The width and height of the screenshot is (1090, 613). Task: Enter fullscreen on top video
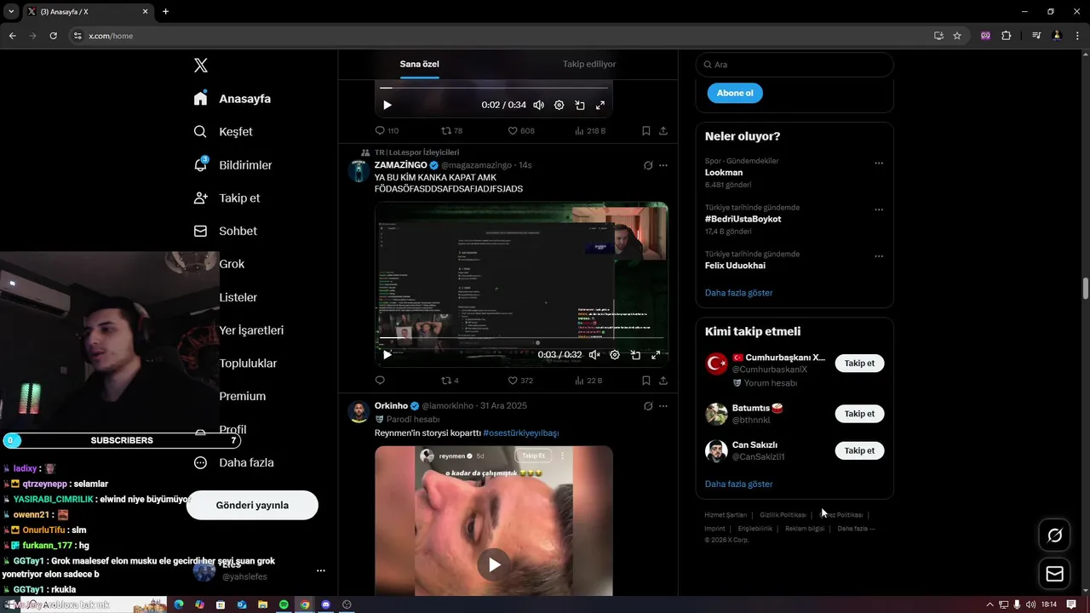coord(600,105)
